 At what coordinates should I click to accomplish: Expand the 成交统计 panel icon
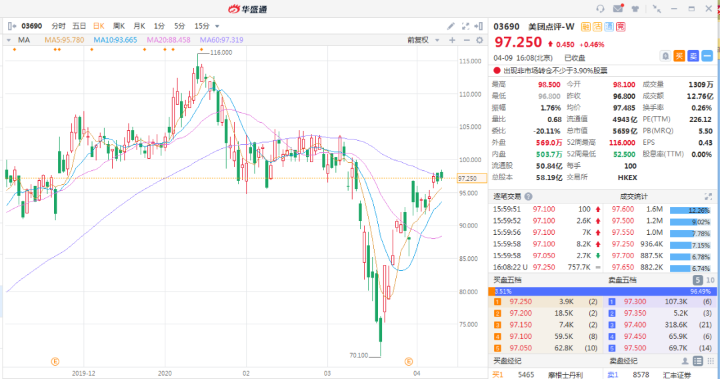click(x=708, y=196)
